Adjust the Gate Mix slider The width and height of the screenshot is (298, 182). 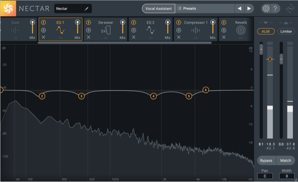pyautogui.click(x=32, y=27)
